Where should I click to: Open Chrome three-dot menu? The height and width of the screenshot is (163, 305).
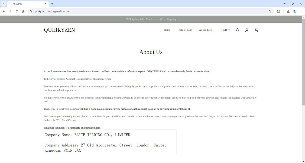tap(301, 11)
